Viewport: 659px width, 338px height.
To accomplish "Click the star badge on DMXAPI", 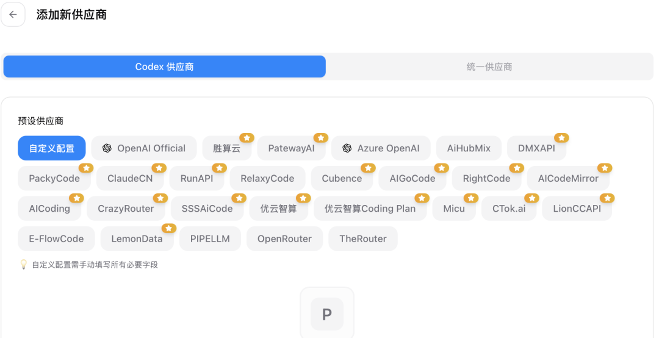I will (561, 137).
